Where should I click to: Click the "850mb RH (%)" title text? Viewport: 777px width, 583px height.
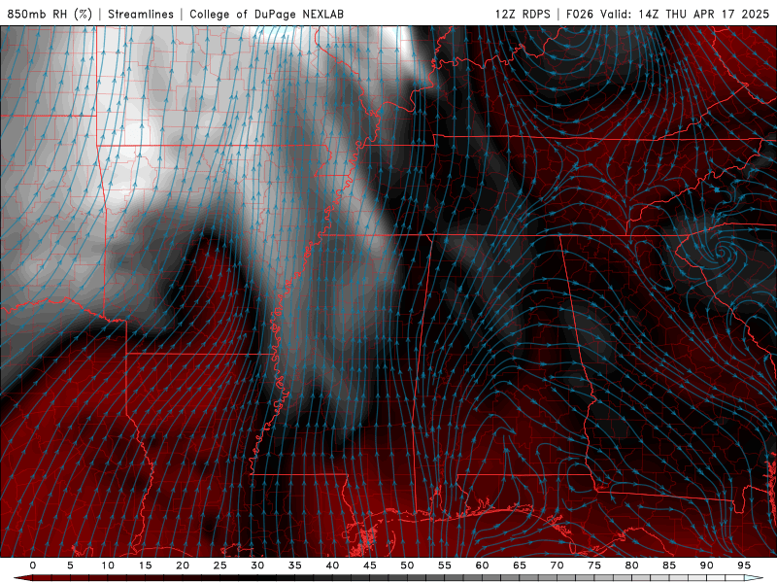coord(50,14)
